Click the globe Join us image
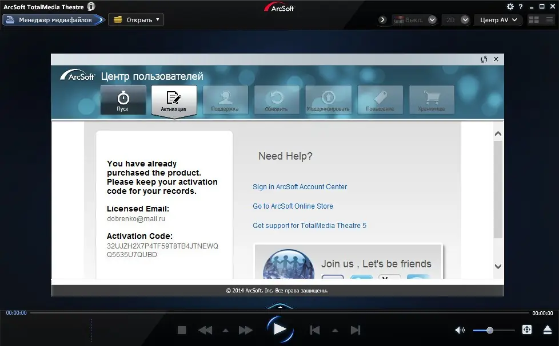Screen dimensions: 559x346 (x=289, y=264)
